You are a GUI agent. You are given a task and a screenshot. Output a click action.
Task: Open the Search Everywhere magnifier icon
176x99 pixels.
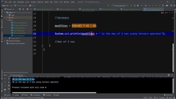(x=175, y=5)
